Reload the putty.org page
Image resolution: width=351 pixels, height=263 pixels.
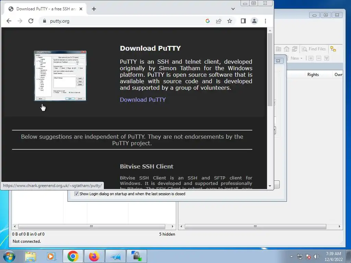(31, 21)
